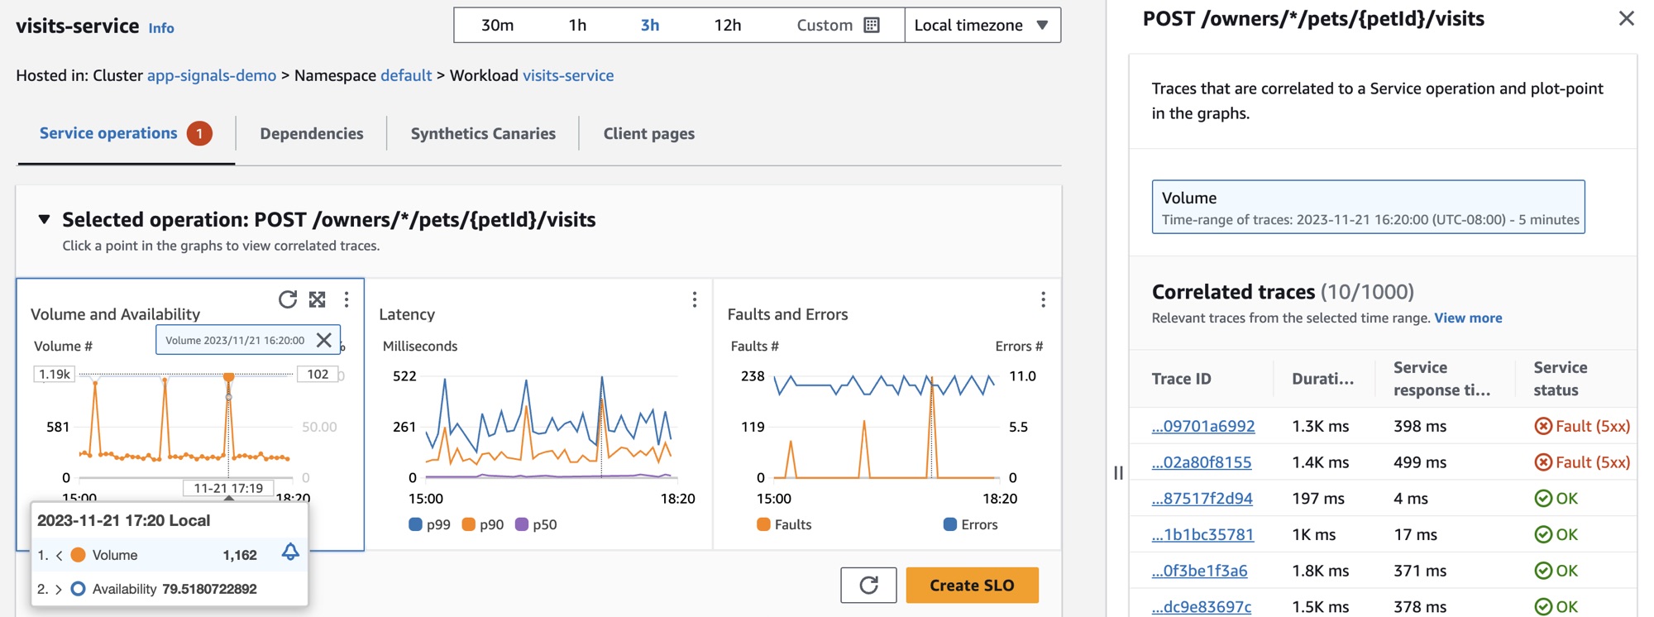Switch to the Dependencies tab

click(x=311, y=134)
